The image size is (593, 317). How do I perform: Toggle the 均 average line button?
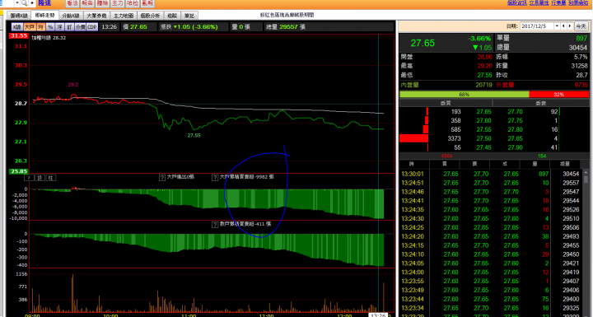pyautogui.click(x=40, y=27)
